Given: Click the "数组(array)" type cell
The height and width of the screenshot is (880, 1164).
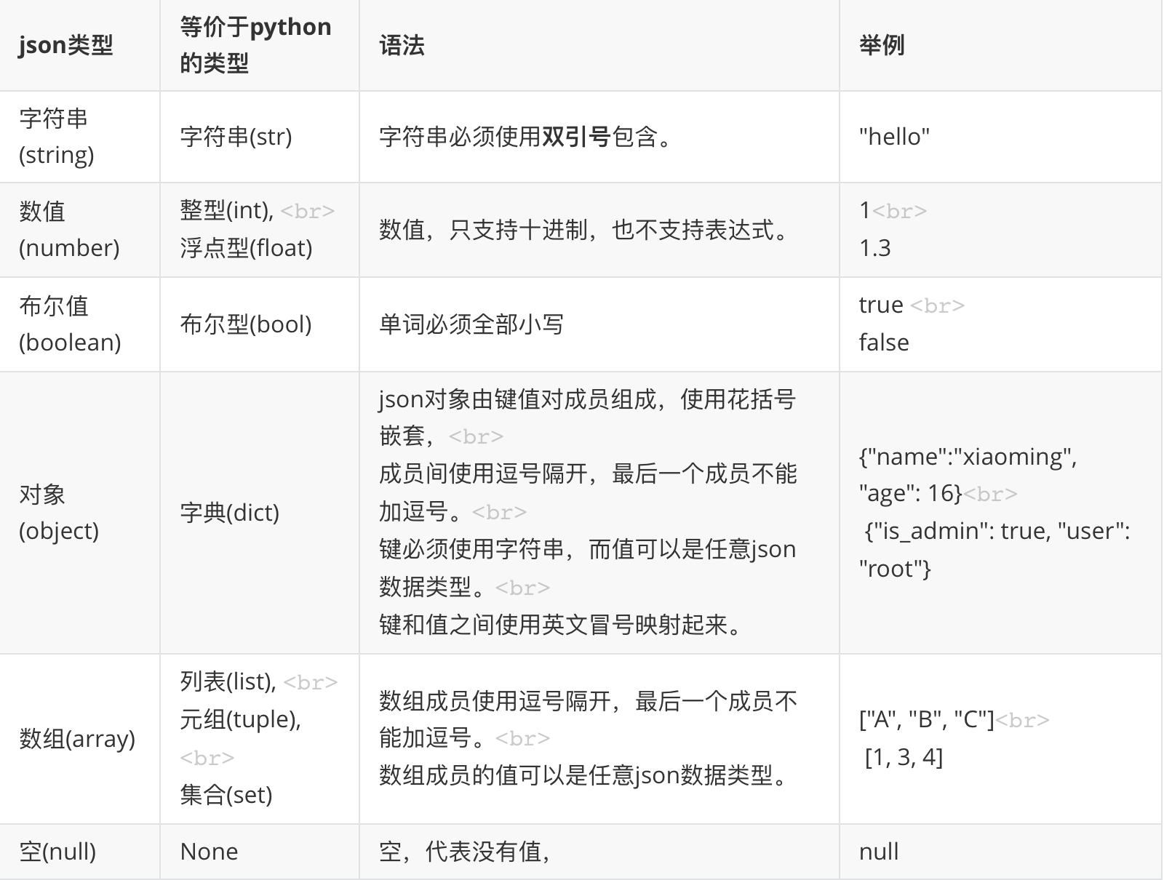Looking at the screenshot, I should click(x=77, y=739).
